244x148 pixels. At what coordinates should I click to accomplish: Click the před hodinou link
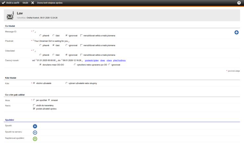click(x=119, y=60)
